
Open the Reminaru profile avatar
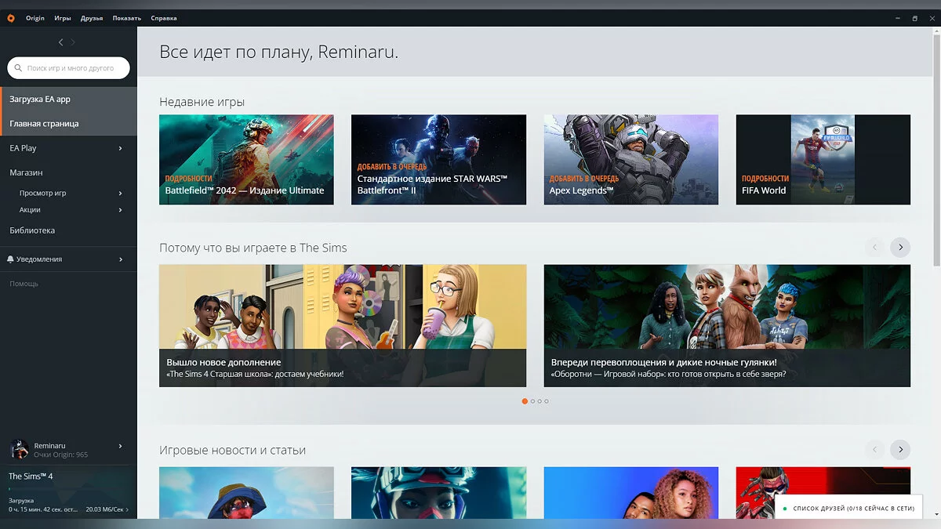tap(20, 449)
